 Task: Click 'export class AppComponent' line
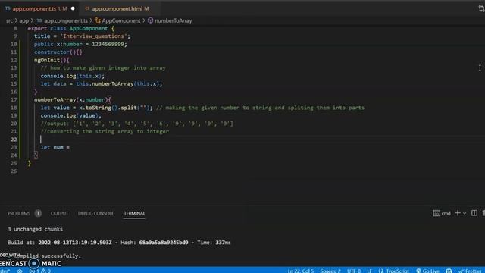click(x=70, y=29)
